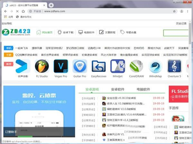The image size is (193, 144).
Task: Open the 逃跑吧少年 link
Action: pos(94,48)
